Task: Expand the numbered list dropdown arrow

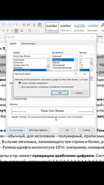Action: [x=13, y=25]
